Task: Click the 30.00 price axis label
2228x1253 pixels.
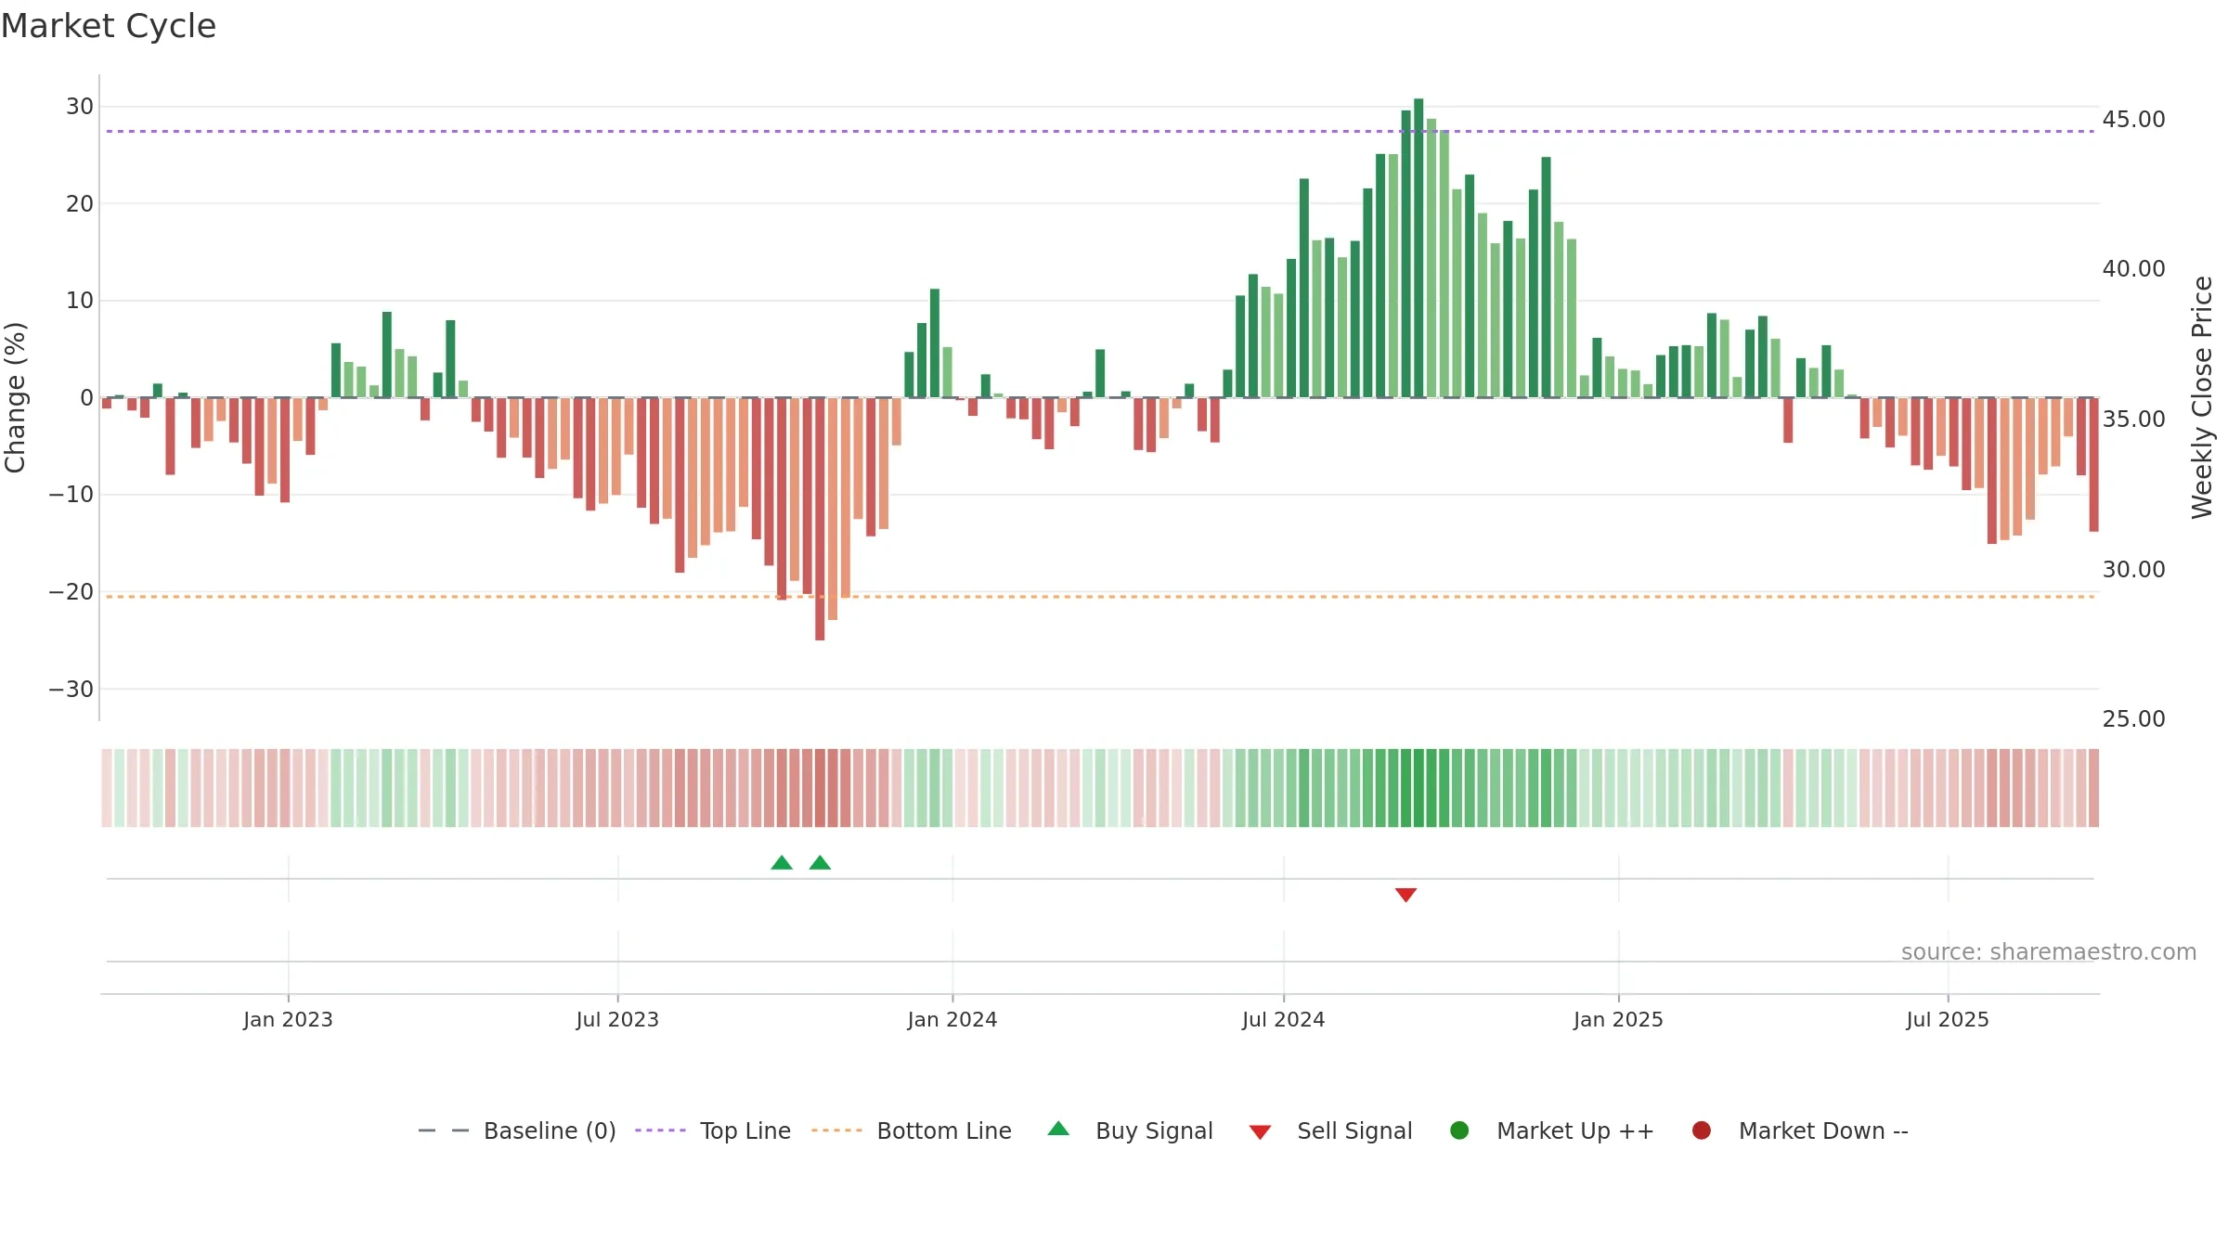Action: 2133,570
